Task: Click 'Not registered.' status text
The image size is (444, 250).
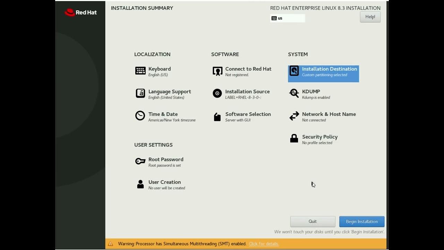Action: click(237, 75)
